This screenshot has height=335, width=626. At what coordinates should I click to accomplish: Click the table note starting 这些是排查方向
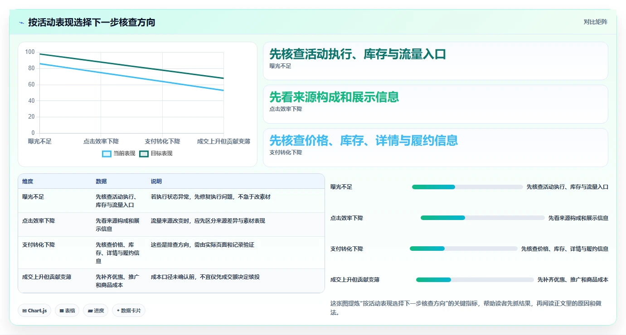pos(203,245)
